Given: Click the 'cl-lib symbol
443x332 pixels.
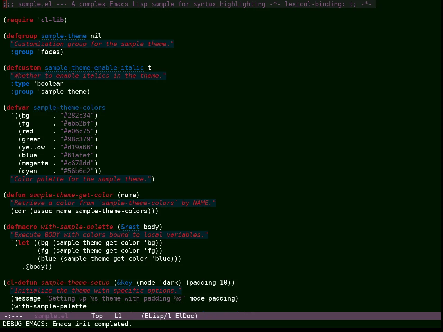Looking at the screenshot, I should tap(51, 20).
